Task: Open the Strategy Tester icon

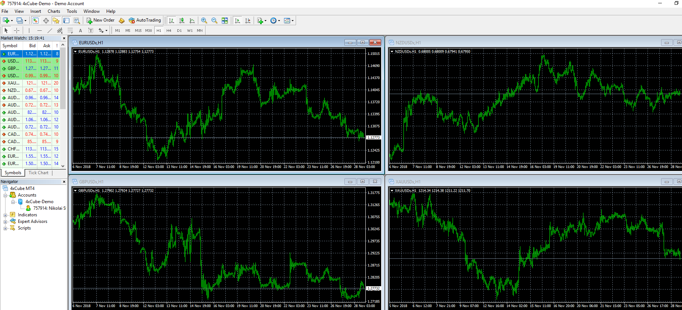Action: 77,20
